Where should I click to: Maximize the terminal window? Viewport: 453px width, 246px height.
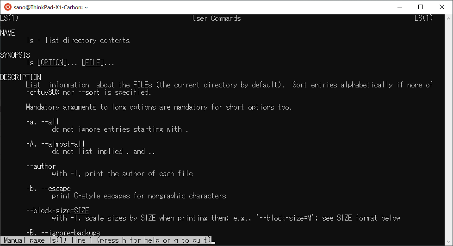pyautogui.click(x=421, y=7)
